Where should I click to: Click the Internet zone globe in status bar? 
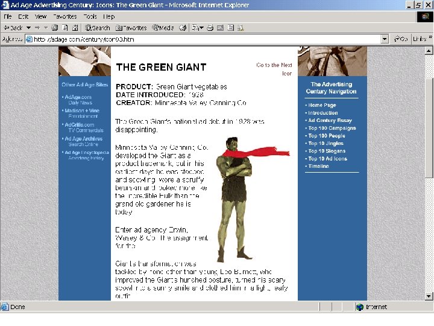coord(360,307)
